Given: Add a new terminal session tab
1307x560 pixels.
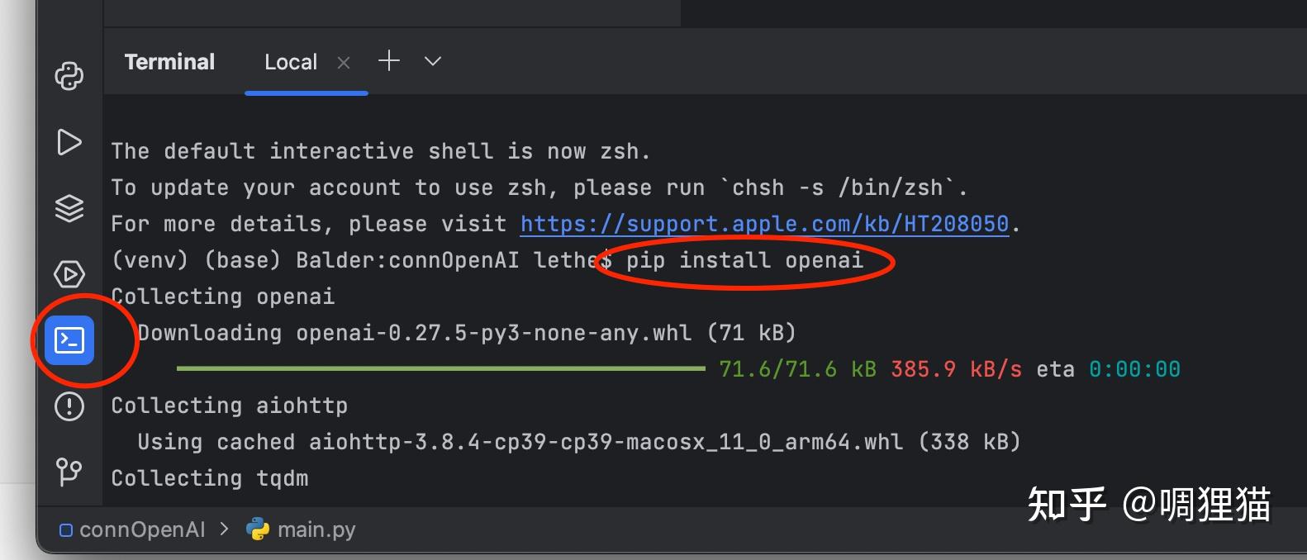Looking at the screenshot, I should 389,60.
